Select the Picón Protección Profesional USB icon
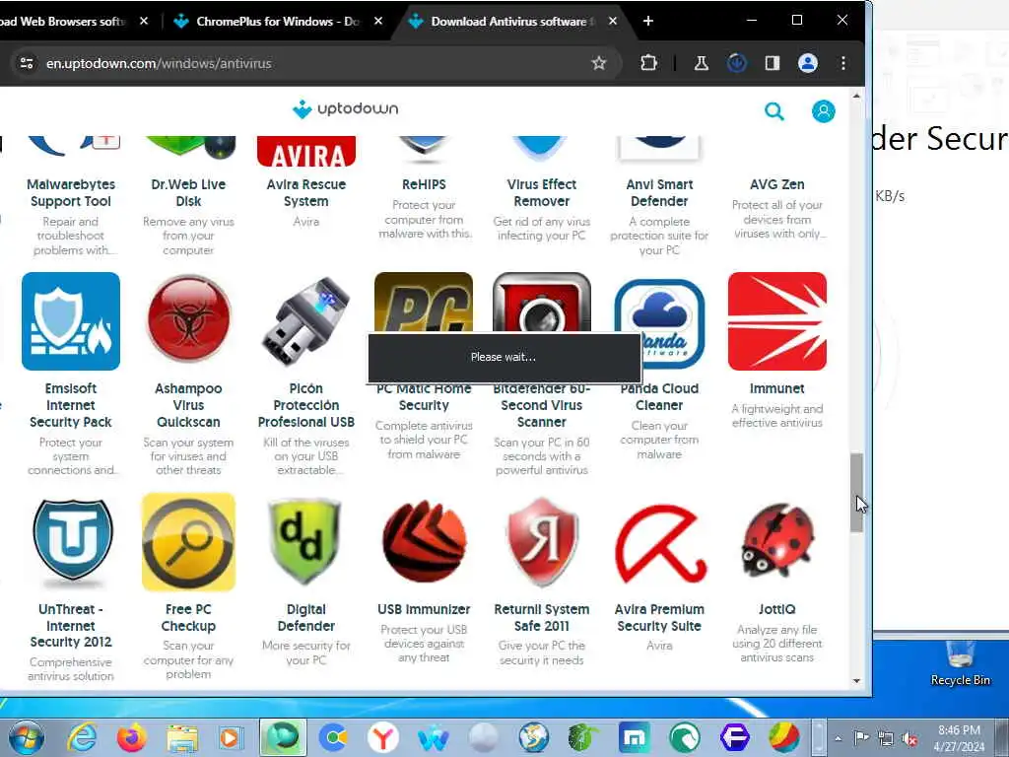The height and width of the screenshot is (757, 1009). point(306,320)
